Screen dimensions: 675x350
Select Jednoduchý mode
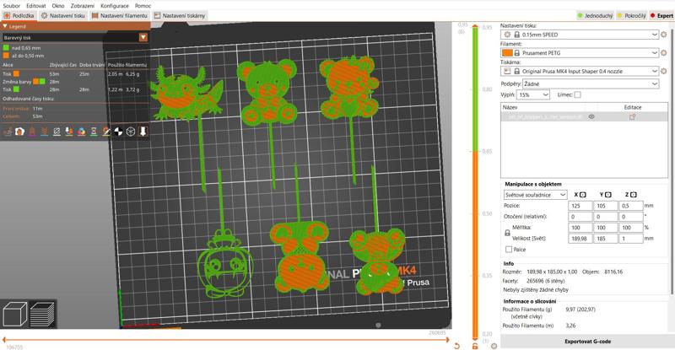coord(596,15)
